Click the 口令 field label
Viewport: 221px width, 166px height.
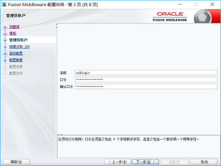pos(63,80)
